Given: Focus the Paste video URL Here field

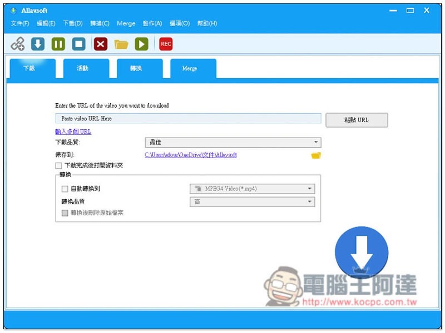Looking at the screenshot, I should tap(188, 118).
